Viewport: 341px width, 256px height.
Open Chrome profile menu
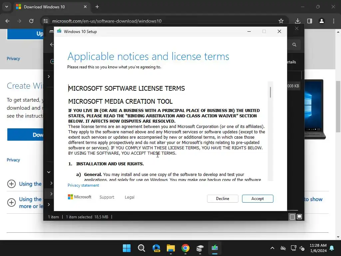pos(322,21)
